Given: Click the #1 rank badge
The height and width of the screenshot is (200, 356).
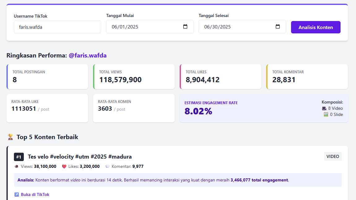Looking at the screenshot, I should coord(19,157).
